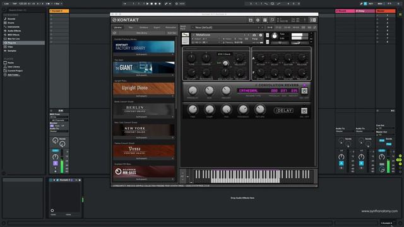Click the Instr Nav button
This screenshot has height=227, width=404.
(172, 33)
